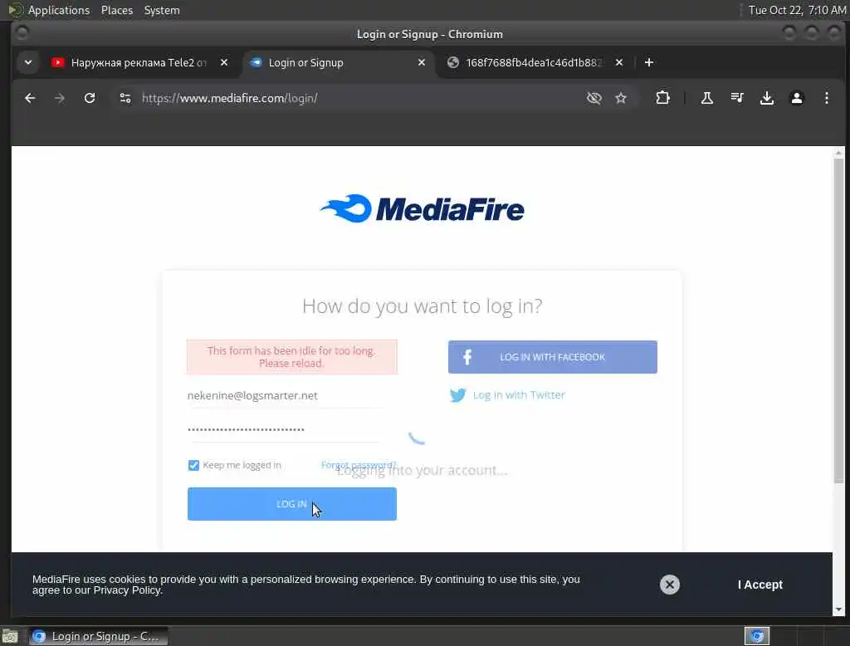The width and height of the screenshot is (850, 646).
Task: Open the Downloads icon in toolbar
Action: (766, 98)
